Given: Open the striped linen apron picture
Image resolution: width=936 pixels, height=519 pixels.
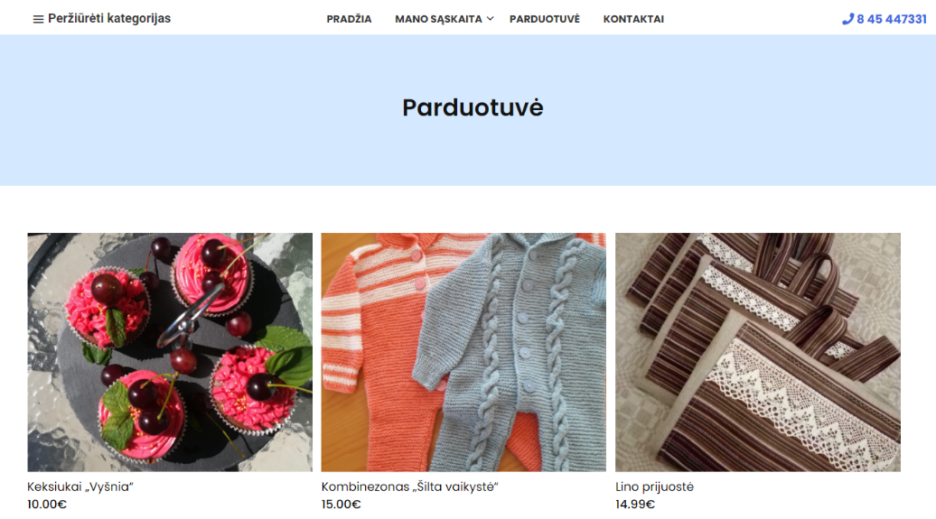Looking at the screenshot, I should coord(757,352).
